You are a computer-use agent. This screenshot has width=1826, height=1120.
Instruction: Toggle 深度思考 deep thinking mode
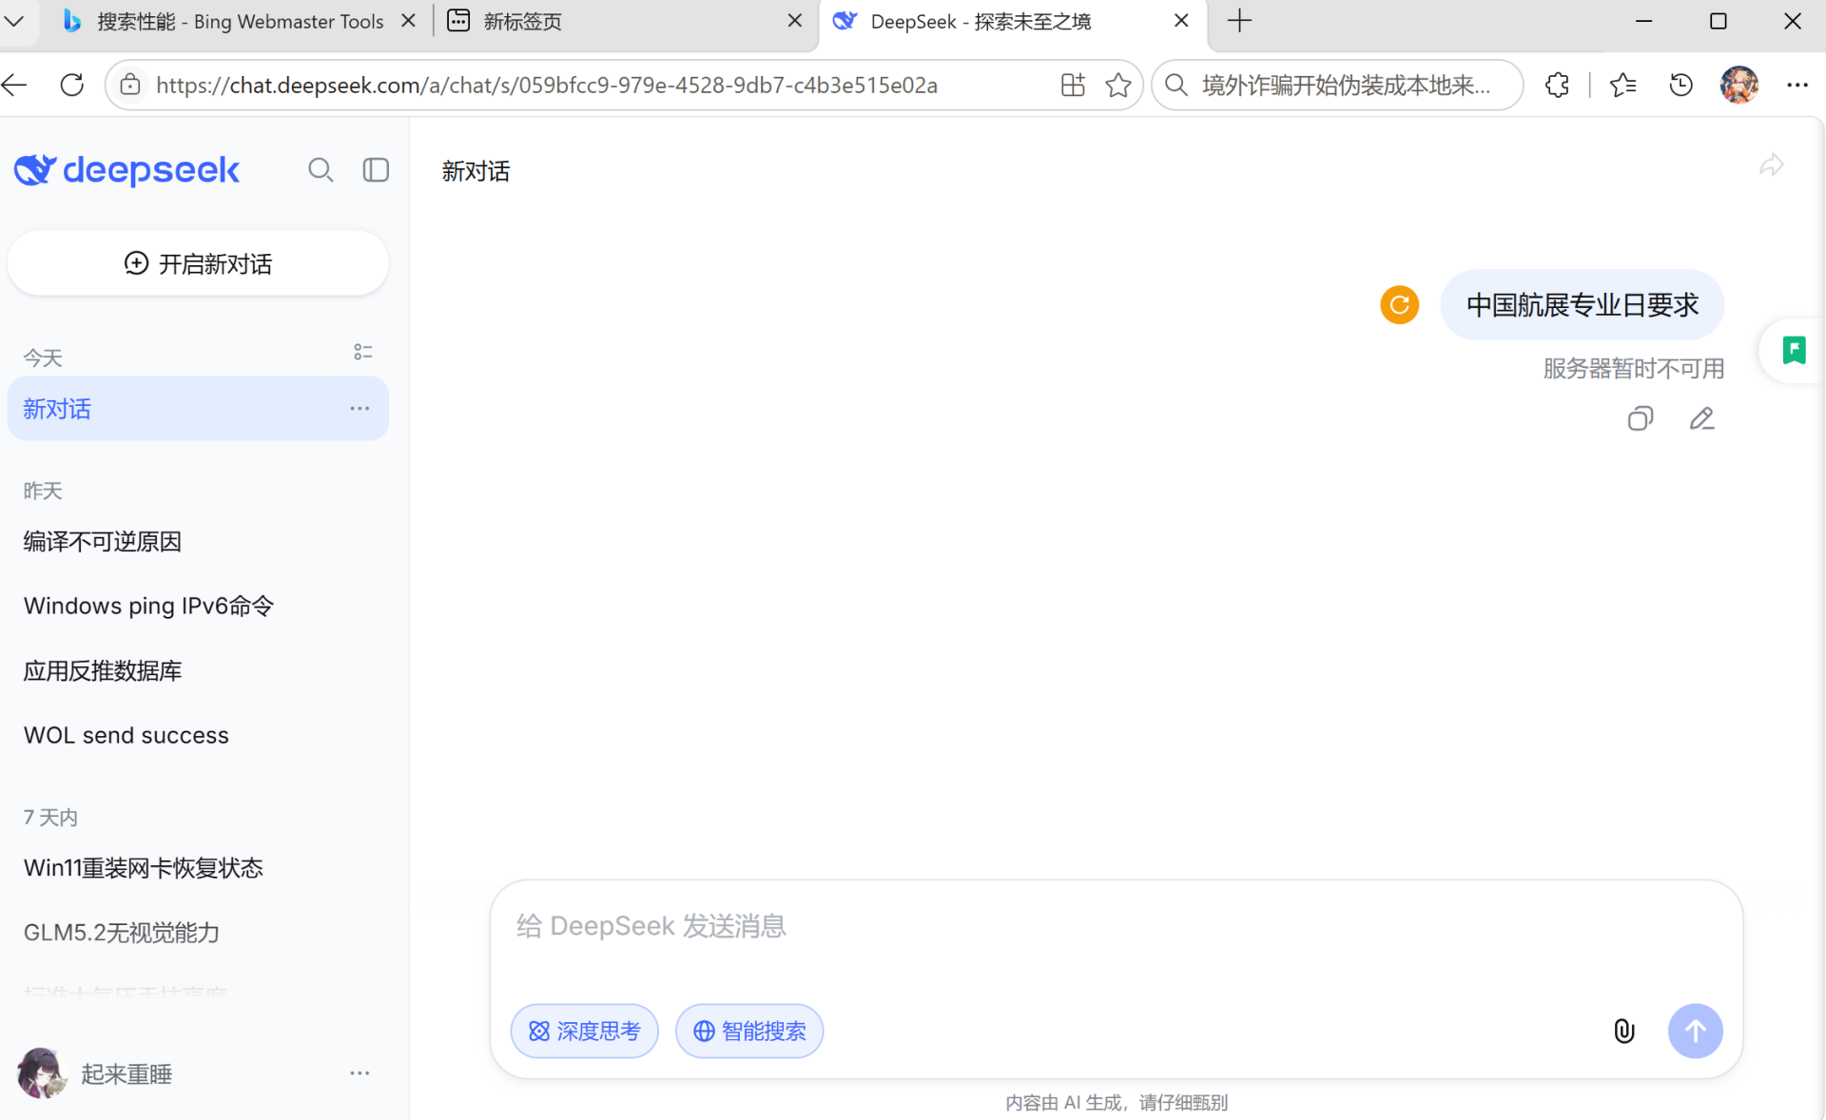coord(584,1031)
